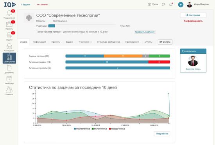Screen dimensions: 215x145
Task: Click the Активные проекты blue bar
Action: [118, 68]
